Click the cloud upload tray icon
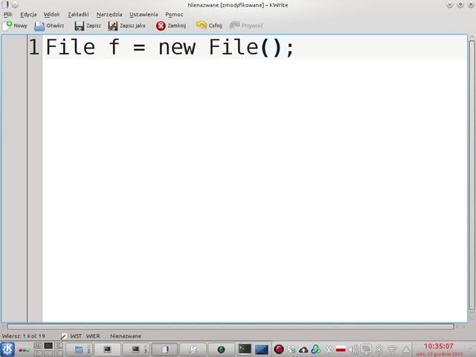Screen dimensions: 476x357 click(303, 350)
